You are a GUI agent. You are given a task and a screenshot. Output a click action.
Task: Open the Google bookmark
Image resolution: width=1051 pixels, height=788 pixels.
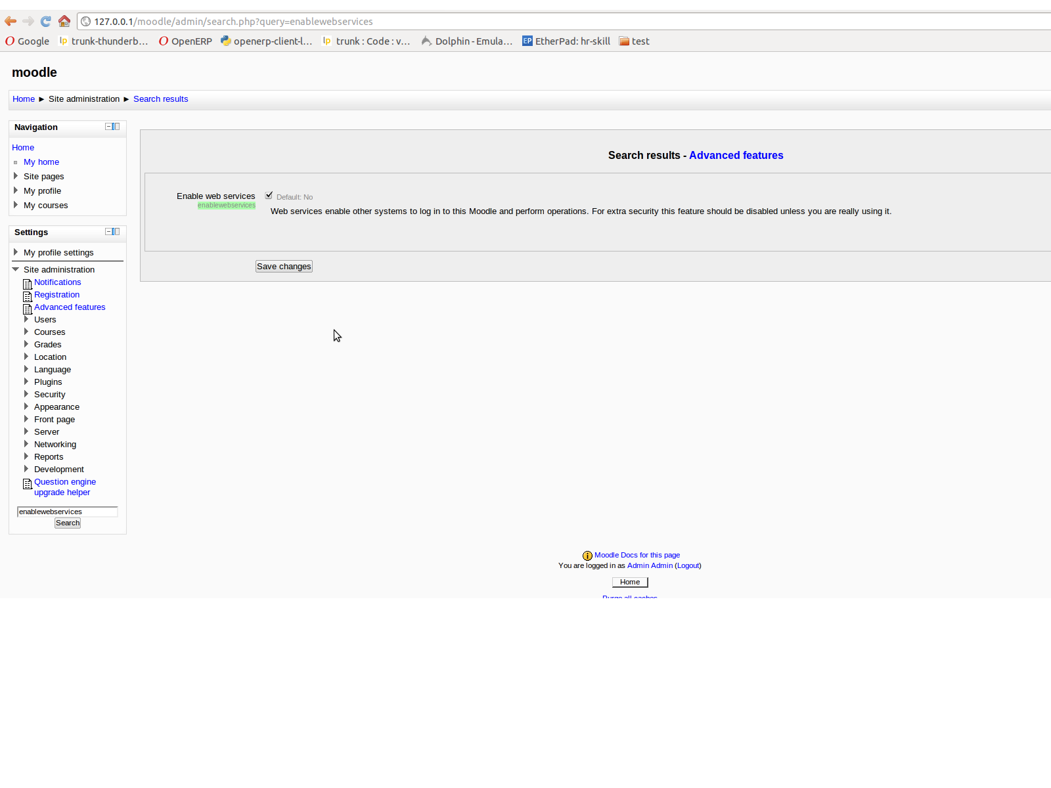[28, 41]
